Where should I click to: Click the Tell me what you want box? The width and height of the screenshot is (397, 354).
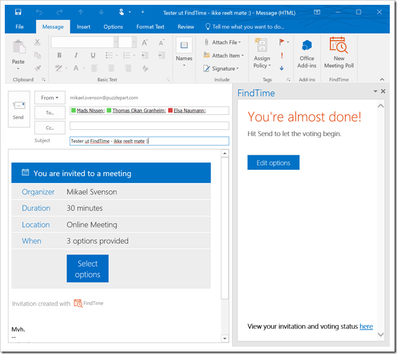[x=244, y=27]
